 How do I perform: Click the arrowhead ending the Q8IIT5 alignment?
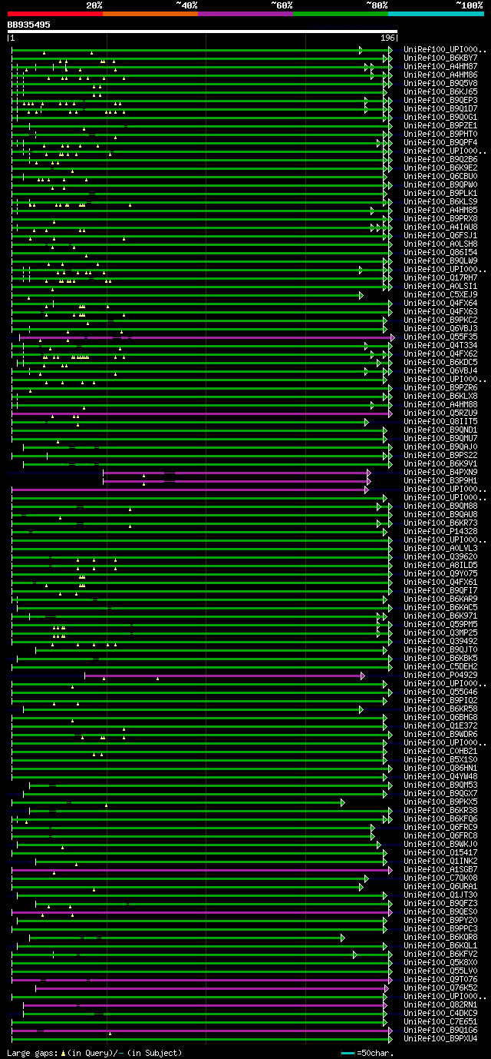click(x=367, y=422)
